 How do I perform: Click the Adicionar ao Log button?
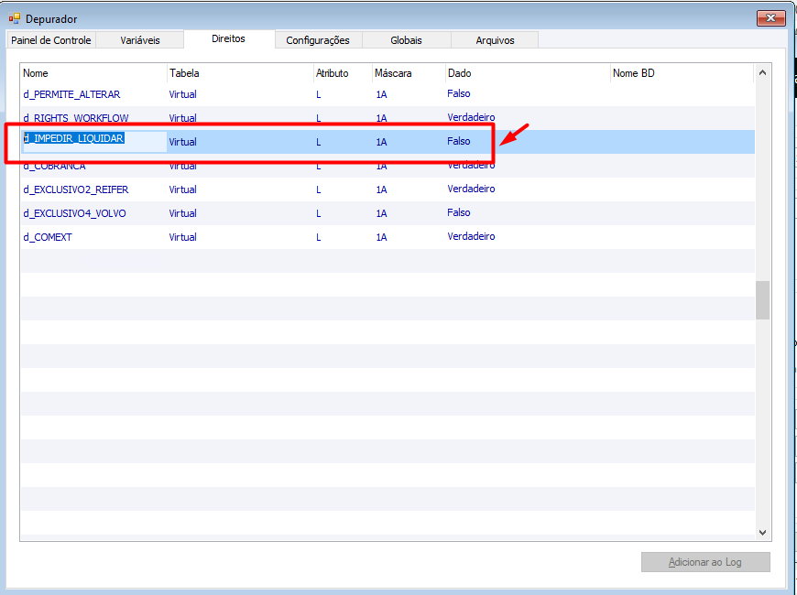tap(705, 562)
